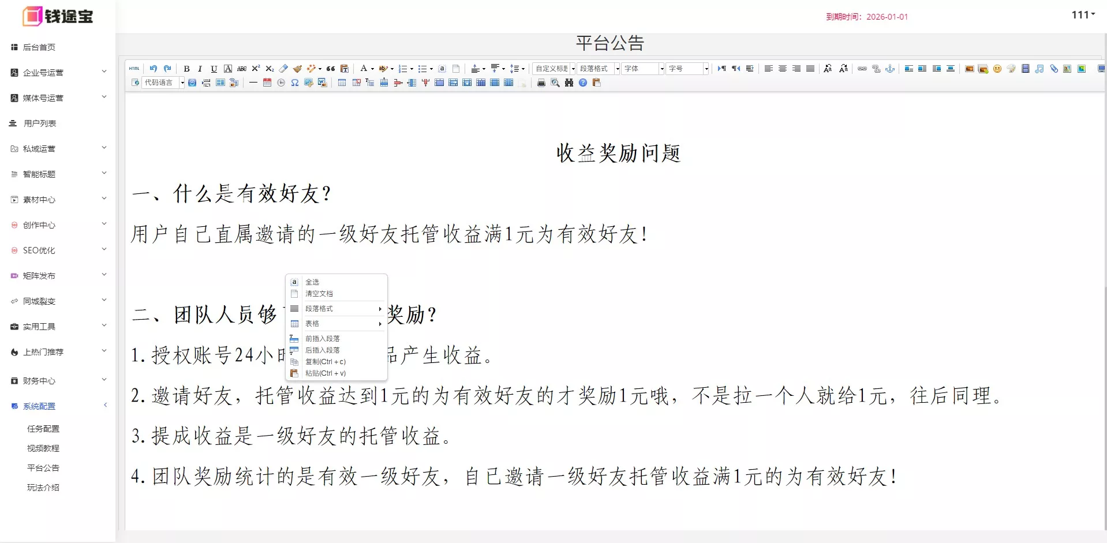Viewport: 1107px width, 543px height.
Task: Toggle underline formatting
Action: [x=214, y=69]
